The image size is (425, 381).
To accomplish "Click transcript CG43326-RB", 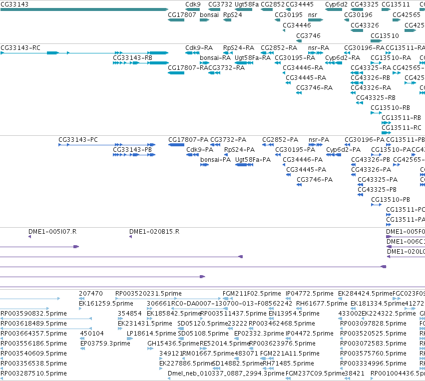I will (370, 78).
